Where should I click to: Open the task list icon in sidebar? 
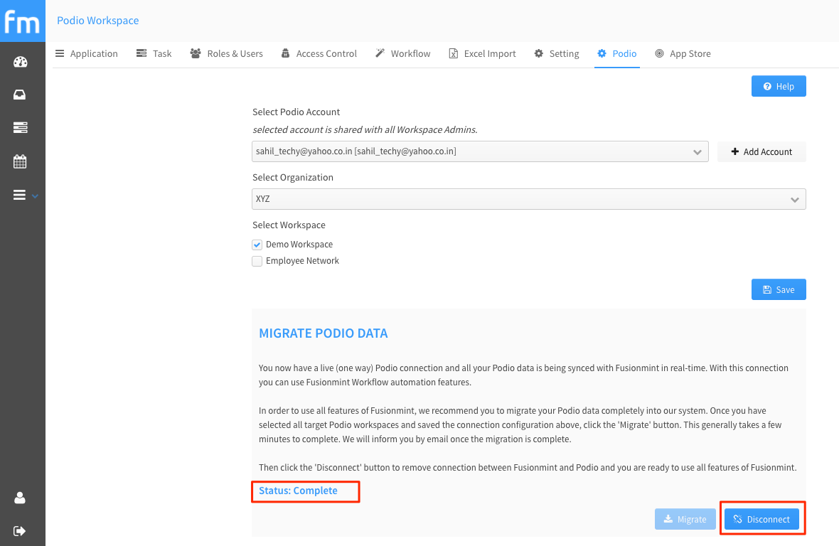click(x=21, y=128)
